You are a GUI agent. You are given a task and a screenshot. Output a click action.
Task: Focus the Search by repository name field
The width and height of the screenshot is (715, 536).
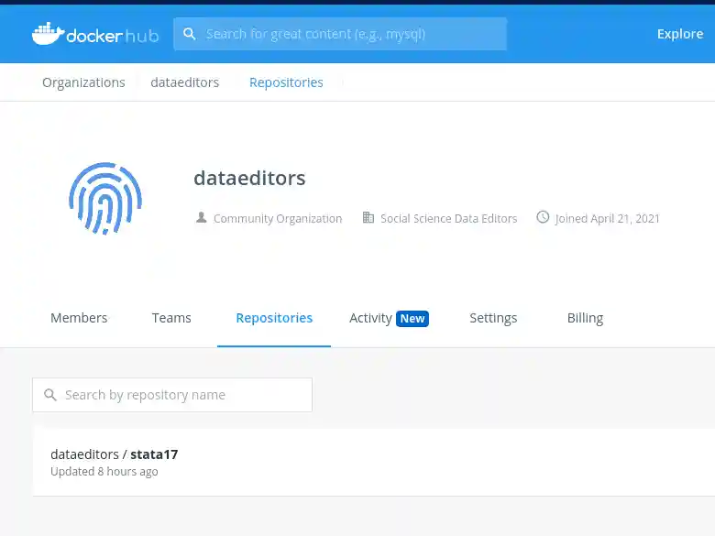pos(172,395)
